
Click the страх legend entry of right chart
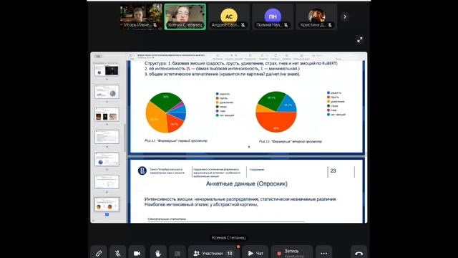coord(332,105)
